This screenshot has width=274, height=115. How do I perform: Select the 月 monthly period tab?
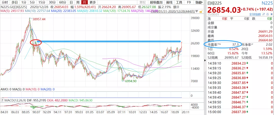84,2
